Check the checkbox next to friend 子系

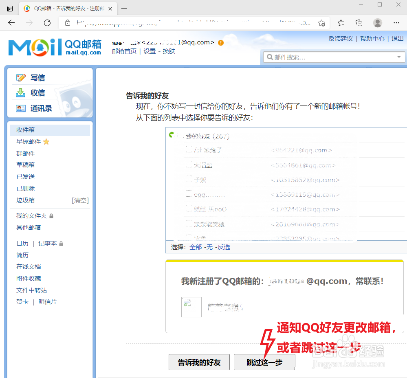click(x=189, y=179)
